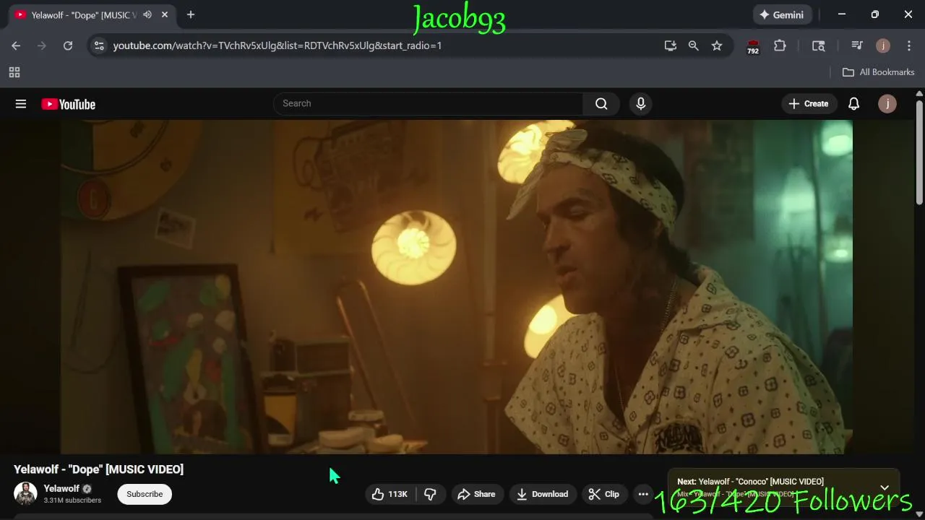Mute the tab via speaker icon
Image resolution: width=925 pixels, height=520 pixels.
[147, 14]
